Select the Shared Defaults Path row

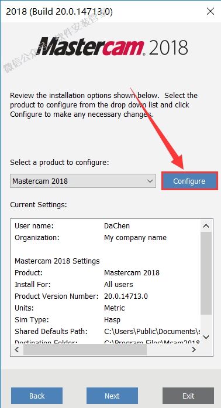[x=106, y=331]
